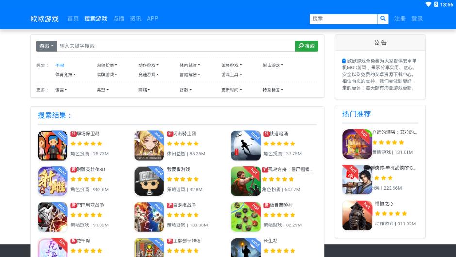Click the 登录 link
Screen dimensions: 456x257
(417, 19)
